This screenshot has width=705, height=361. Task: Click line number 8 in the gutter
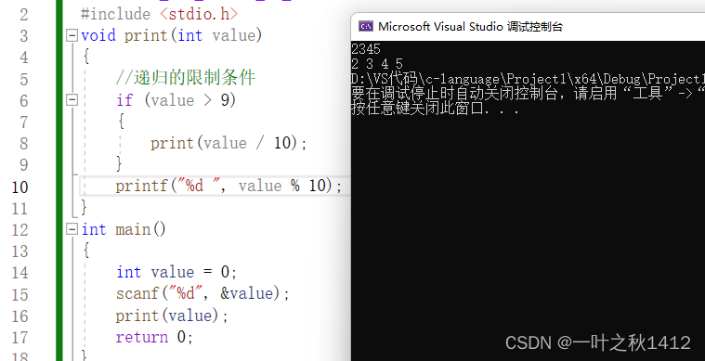[24, 144]
